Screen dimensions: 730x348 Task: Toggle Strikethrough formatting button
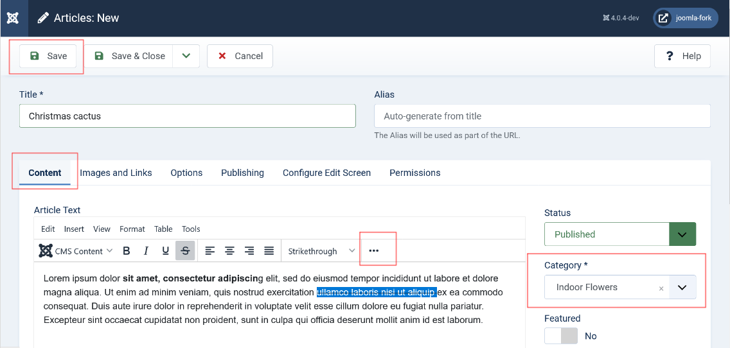click(185, 251)
